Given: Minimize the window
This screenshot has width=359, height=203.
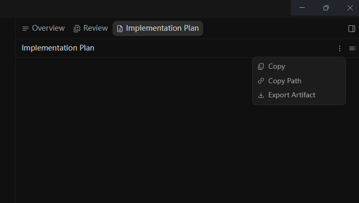Looking at the screenshot, I should [x=302, y=8].
